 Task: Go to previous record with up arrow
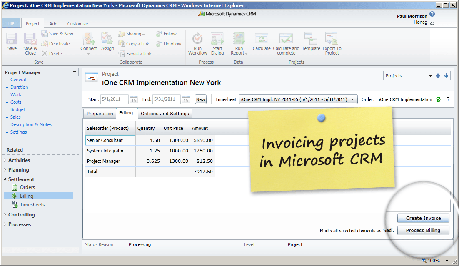[x=438, y=75]
